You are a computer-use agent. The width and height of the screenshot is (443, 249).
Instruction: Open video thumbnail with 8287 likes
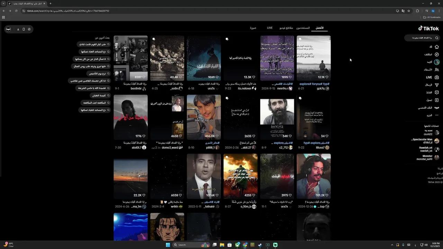pos(130,58)
